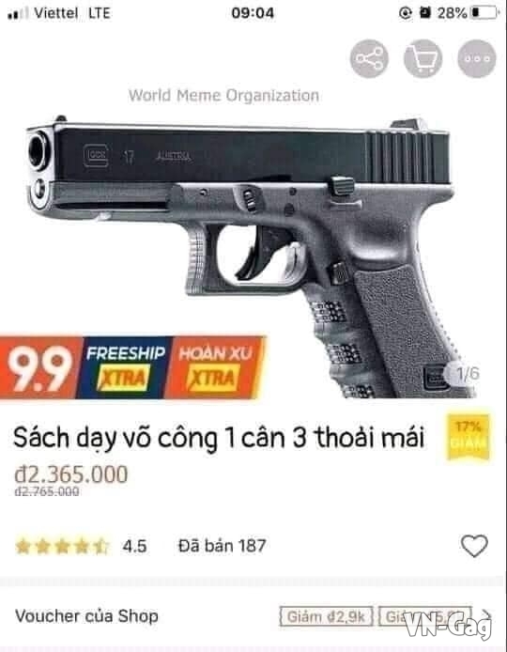Tap the Hoàn Xu Xtra badge
The width and height of the screenshot is (507, 652).
(x=216, y=367)
